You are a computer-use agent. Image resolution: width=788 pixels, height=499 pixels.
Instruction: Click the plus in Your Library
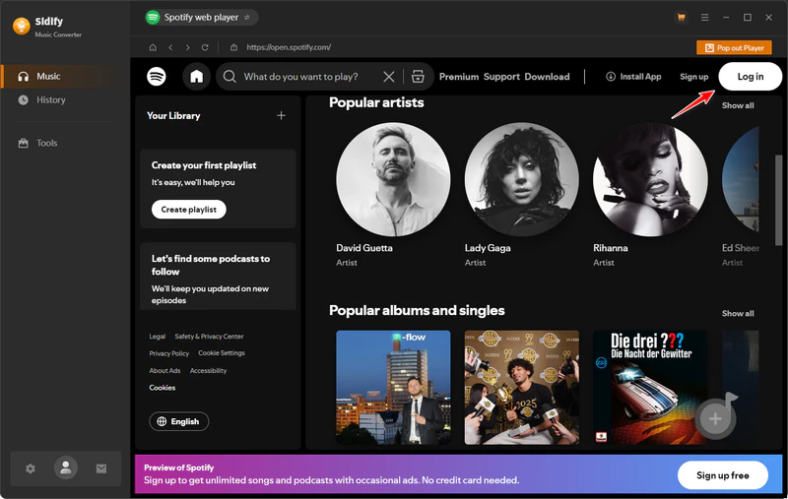281,115
